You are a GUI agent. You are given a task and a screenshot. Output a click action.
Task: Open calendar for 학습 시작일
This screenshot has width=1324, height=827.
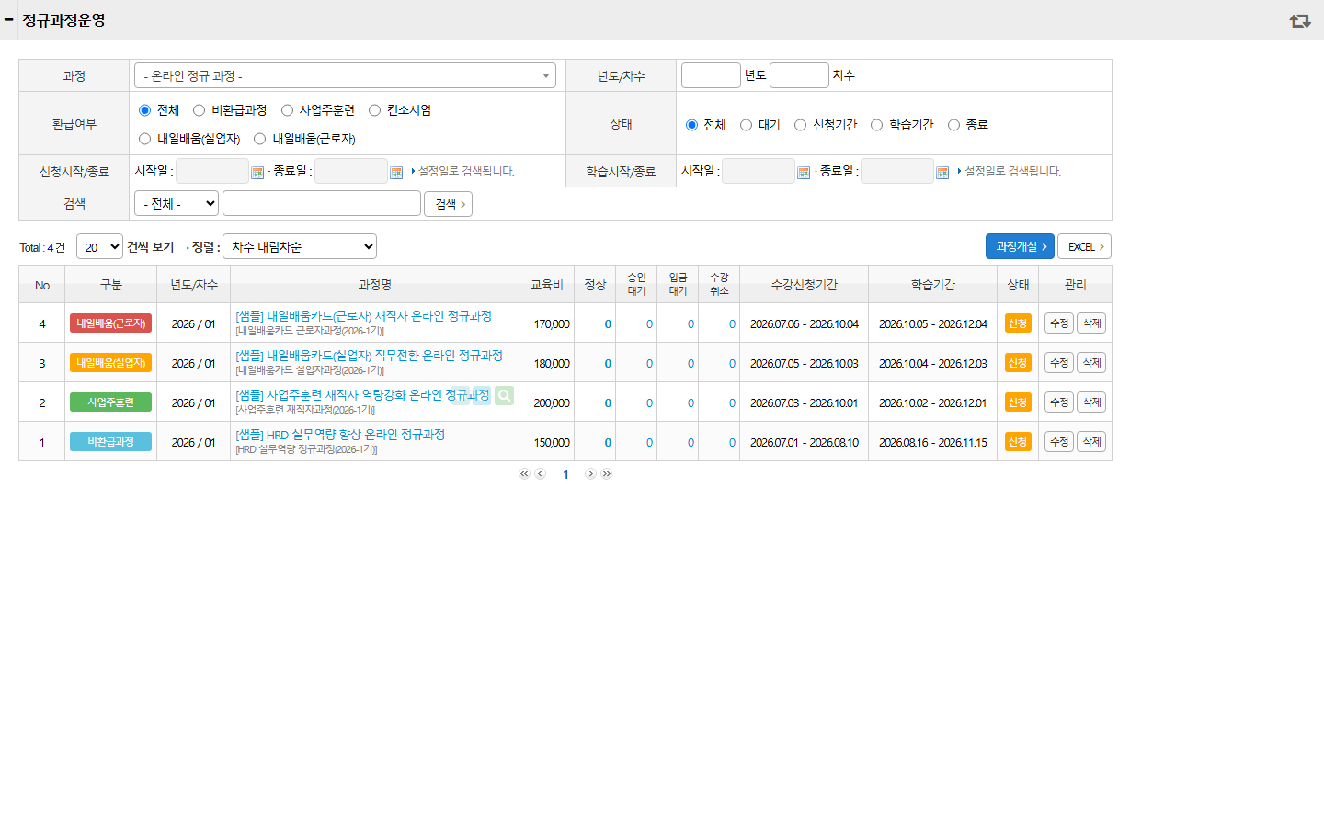[804, 172]
